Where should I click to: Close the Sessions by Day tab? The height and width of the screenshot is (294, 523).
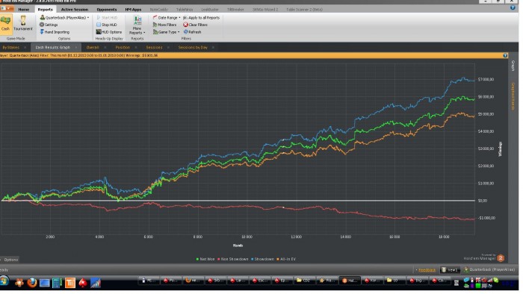tap(213, 47)
